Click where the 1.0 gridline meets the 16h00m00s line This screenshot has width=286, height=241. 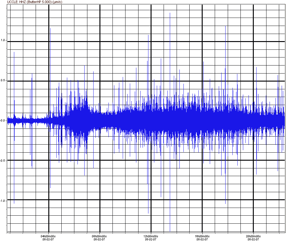(202, 41)
